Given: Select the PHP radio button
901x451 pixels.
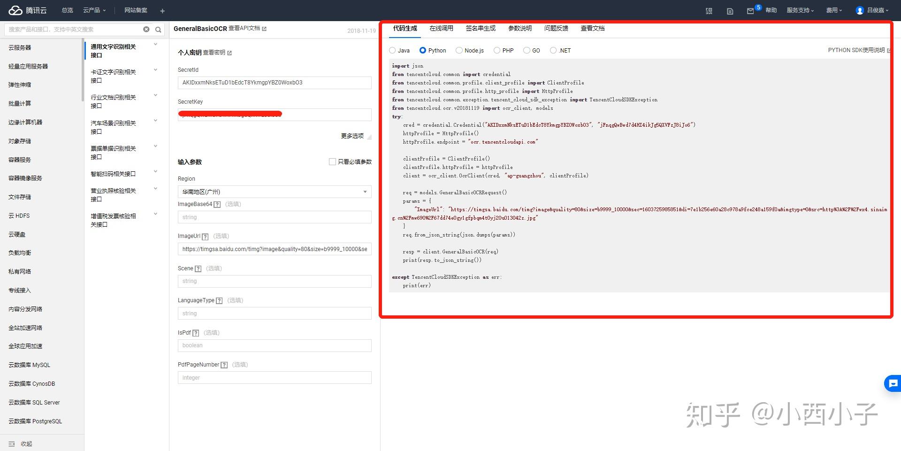Looking at the screenshot, I should [x=496, y=50].
